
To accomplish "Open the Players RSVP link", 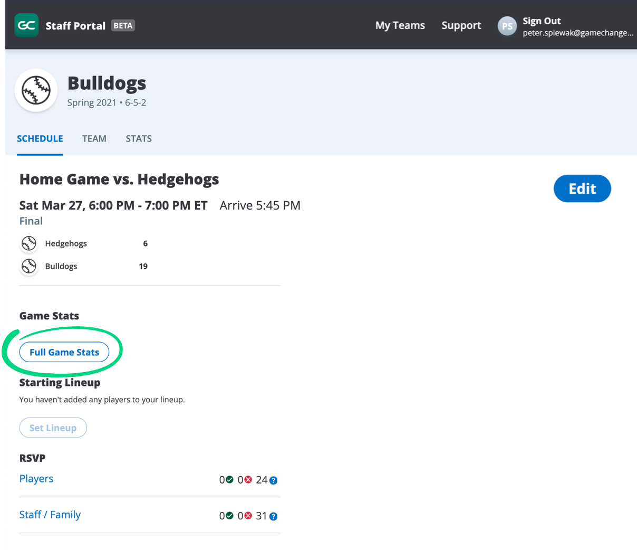I will click(x=36, y=478).
